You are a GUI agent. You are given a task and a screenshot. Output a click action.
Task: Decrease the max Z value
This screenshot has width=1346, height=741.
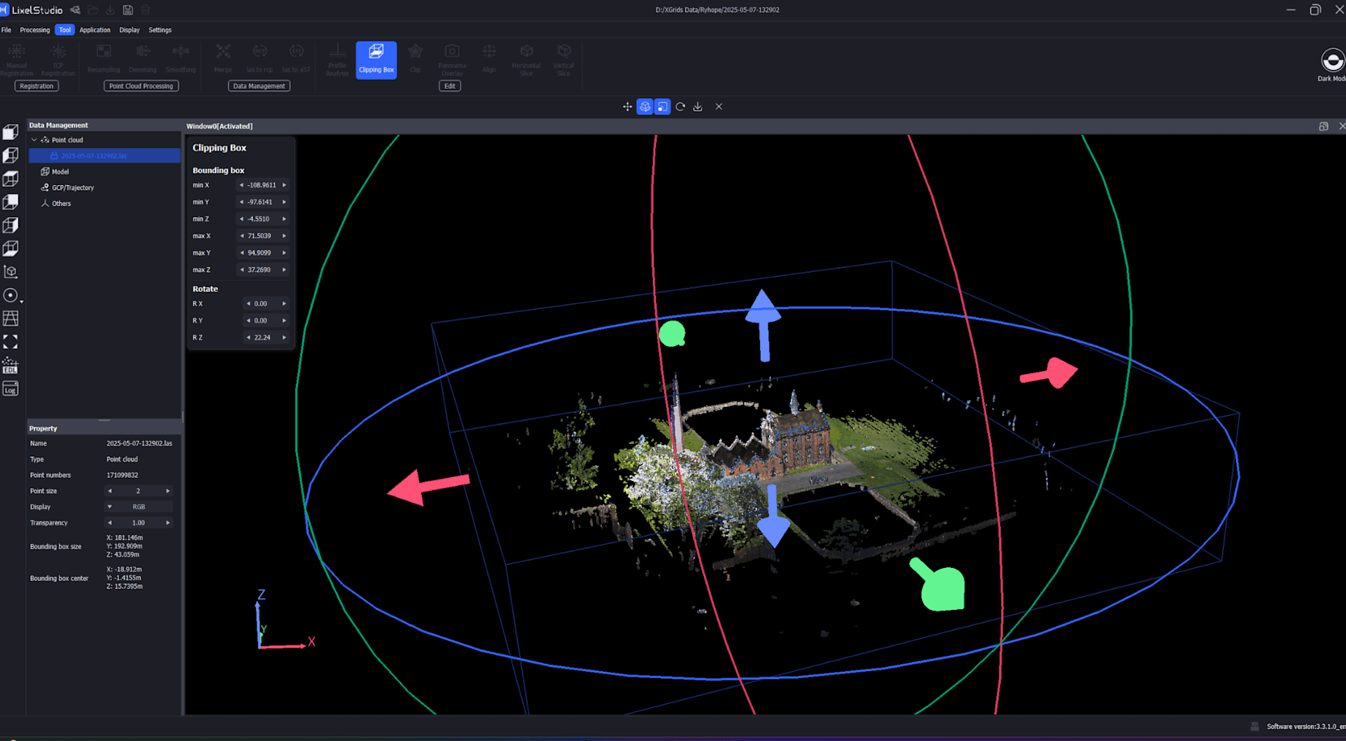tap(242, 270)
